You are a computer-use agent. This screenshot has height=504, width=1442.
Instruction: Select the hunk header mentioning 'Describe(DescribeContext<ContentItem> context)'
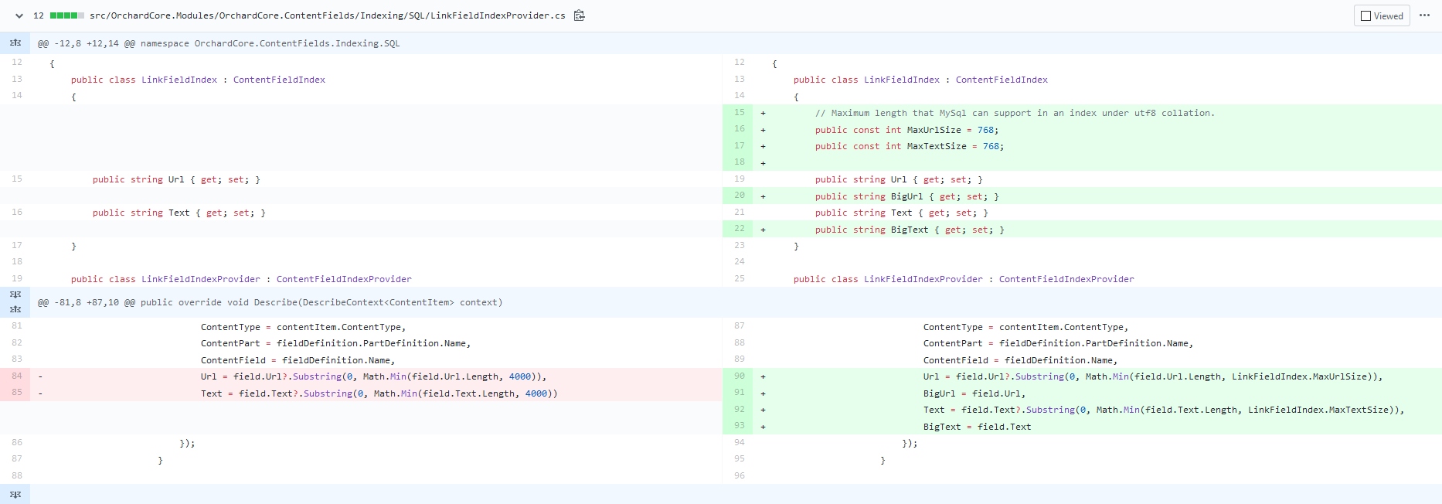pyautogui.click(x=270, y=302)
